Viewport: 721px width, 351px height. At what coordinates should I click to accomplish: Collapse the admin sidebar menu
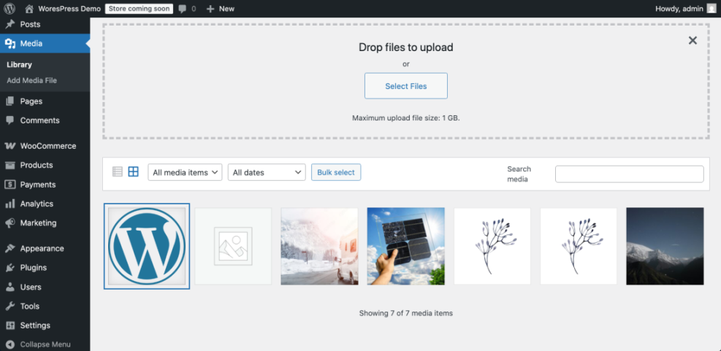(x=45, y=344)
